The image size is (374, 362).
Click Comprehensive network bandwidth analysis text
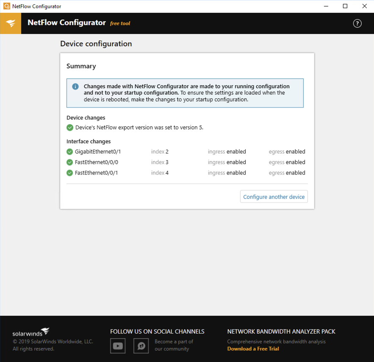tap(276, 342)
